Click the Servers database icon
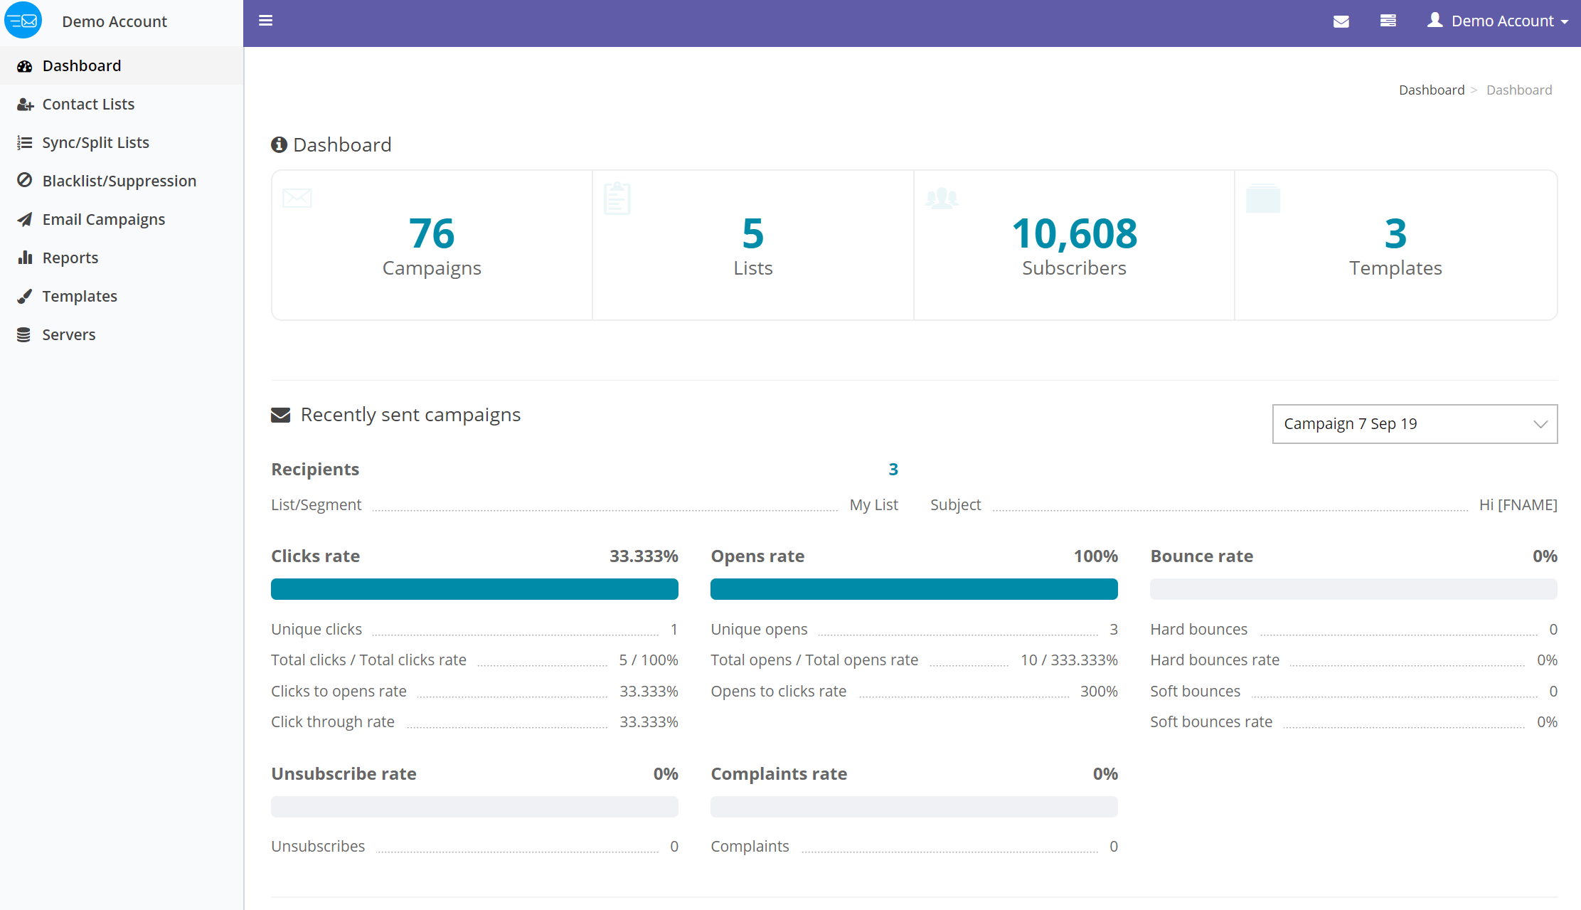 [x=24, y=334]
